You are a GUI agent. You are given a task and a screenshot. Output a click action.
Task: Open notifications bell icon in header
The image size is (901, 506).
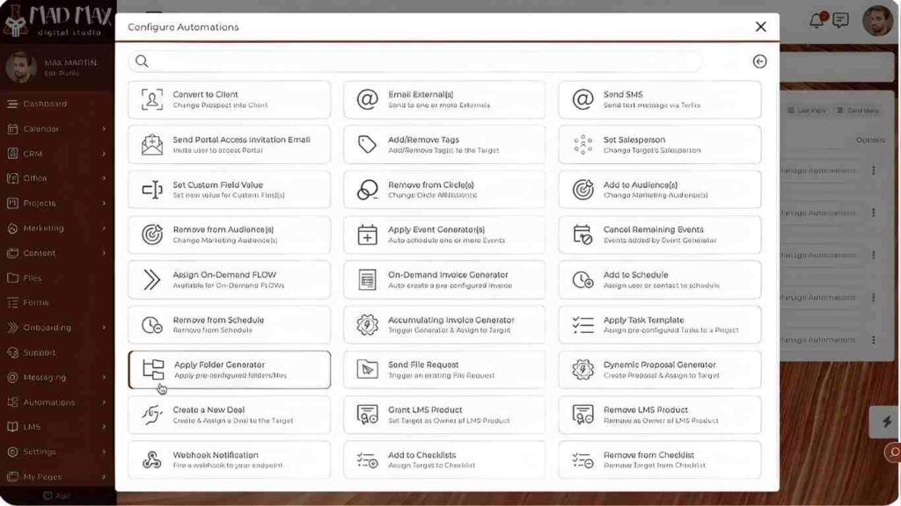pyautogui.click(x=817, y=21)
